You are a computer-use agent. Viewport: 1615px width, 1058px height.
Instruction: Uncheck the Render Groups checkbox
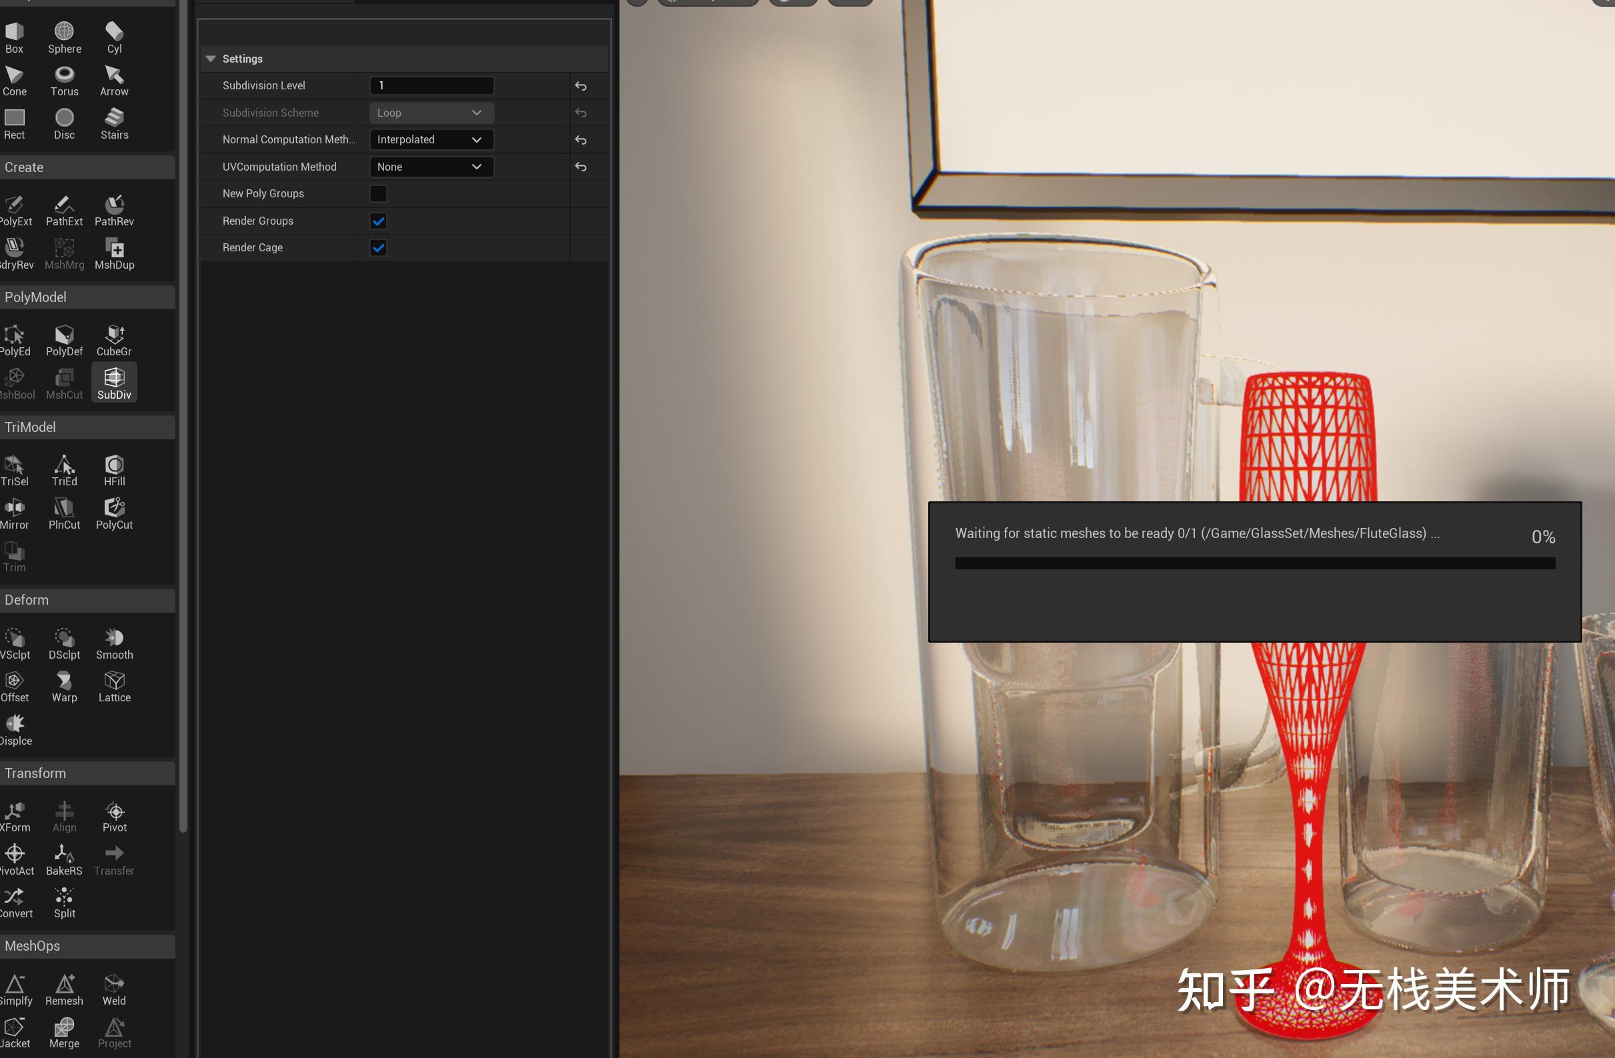click(x=378, y=221)
